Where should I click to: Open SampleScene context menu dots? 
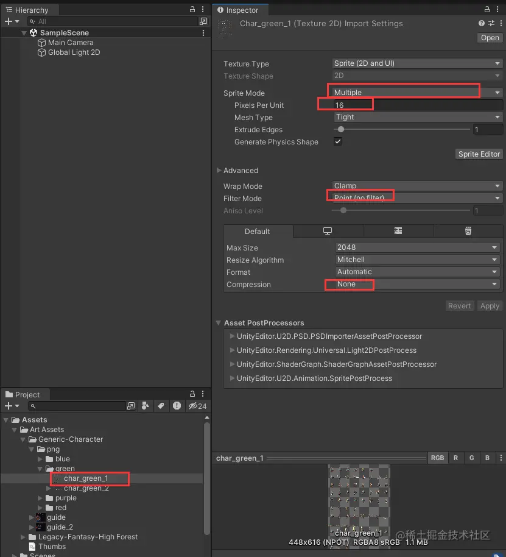[203, 33]
